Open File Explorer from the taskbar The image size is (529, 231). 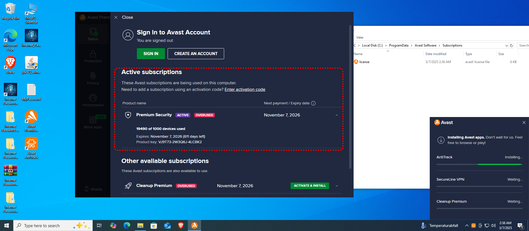[140, 225]
